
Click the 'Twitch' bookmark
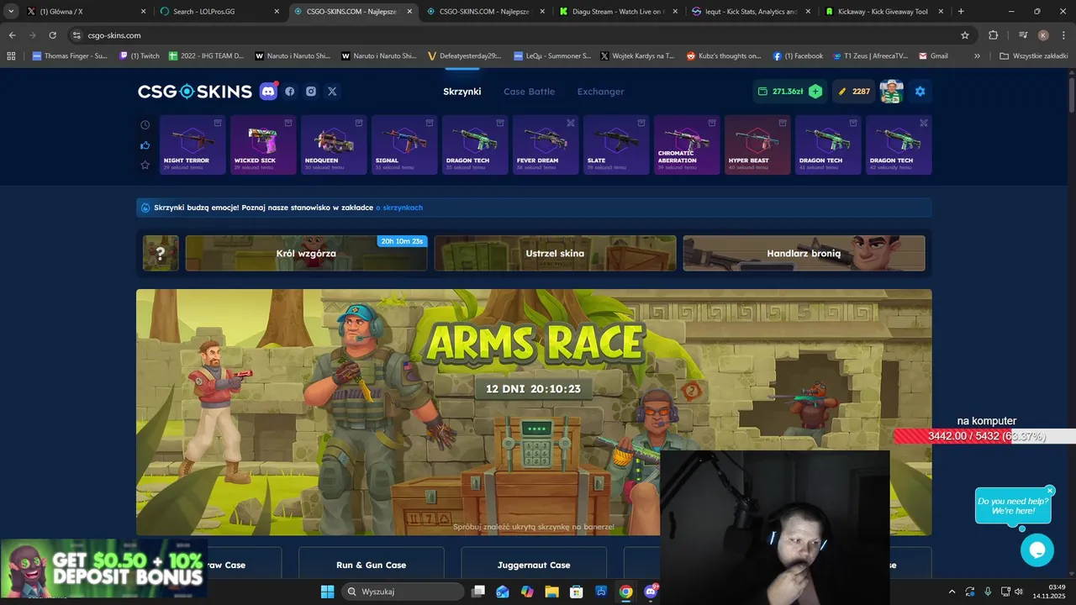coord(140,56)
